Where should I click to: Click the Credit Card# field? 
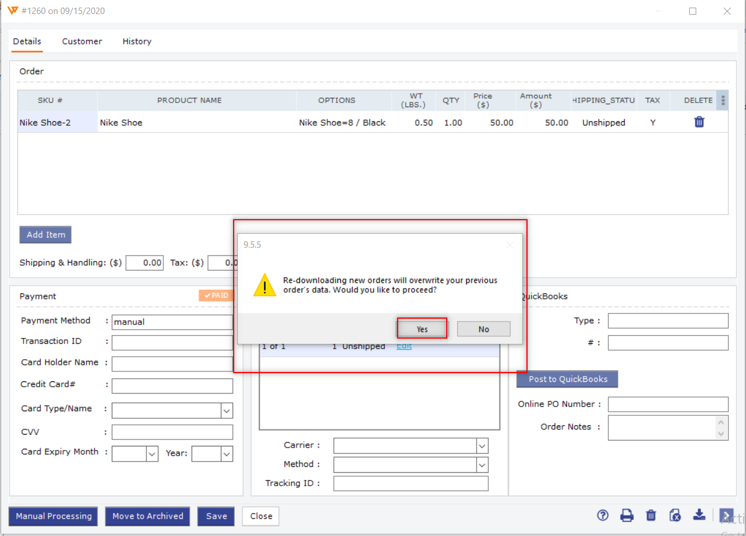pyautogui.click(x=172, y=386)
